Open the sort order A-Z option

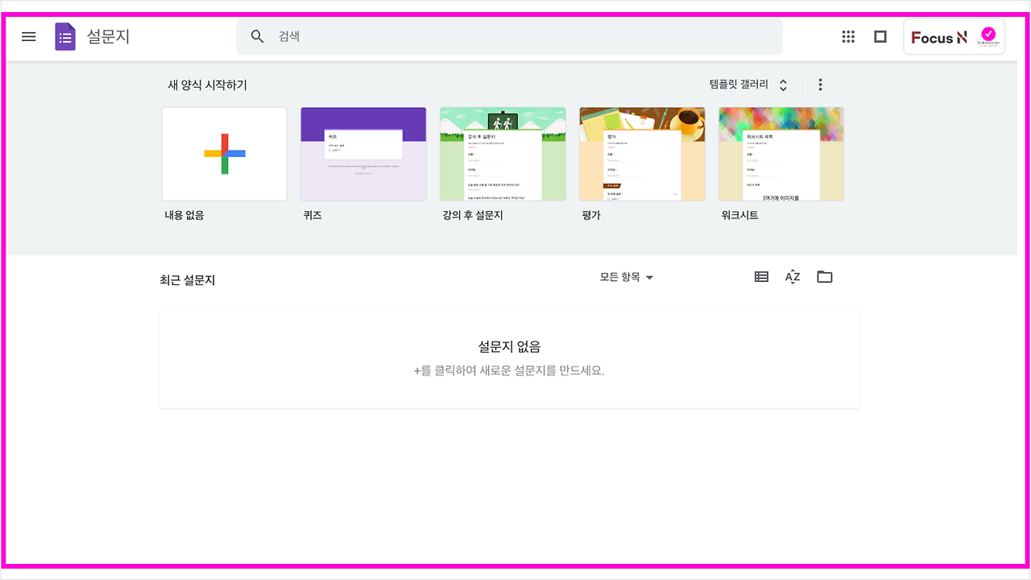tap(793, 276)
